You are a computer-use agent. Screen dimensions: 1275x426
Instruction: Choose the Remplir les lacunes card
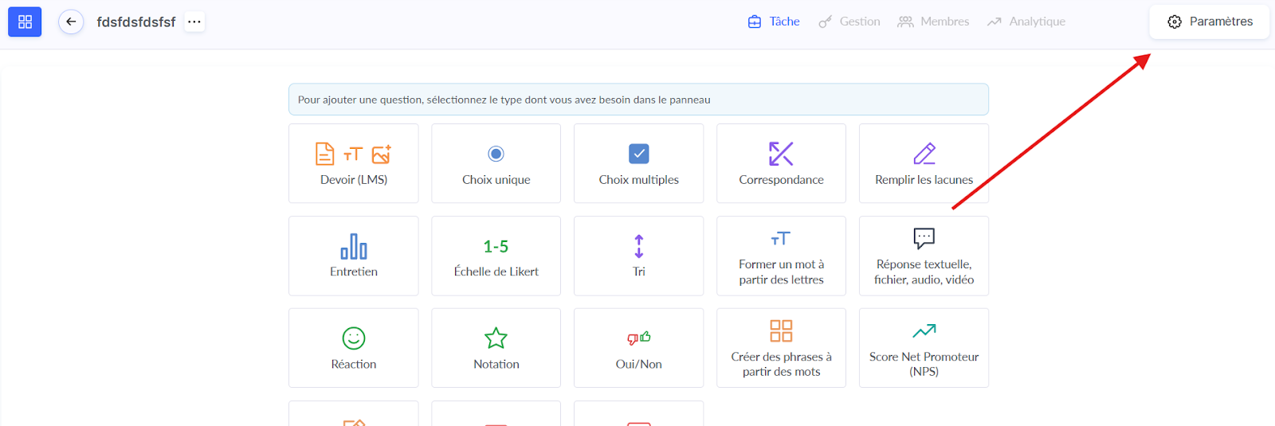point(924,163)
